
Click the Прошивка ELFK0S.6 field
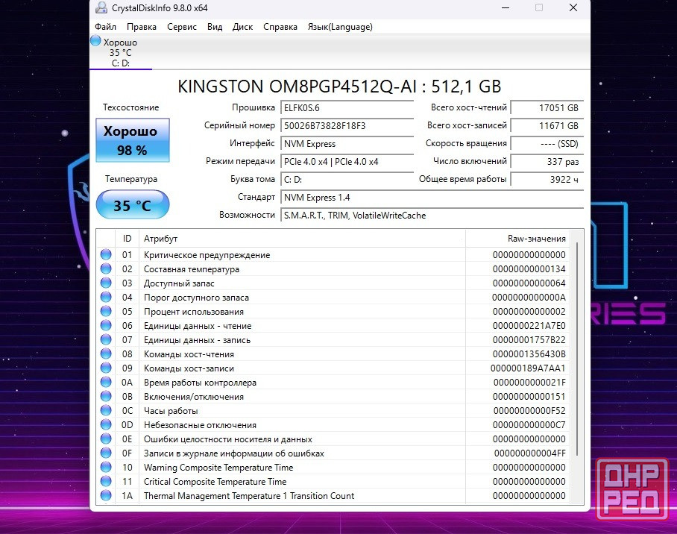tap(347, 108)
